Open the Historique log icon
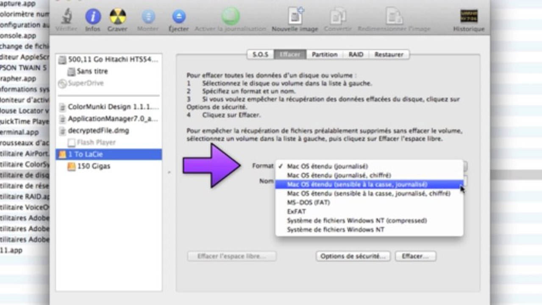Screen dimensions: 542x305 469,17
